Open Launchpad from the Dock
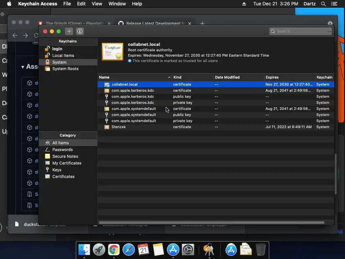The image size is (345, 259). point(99,250)
